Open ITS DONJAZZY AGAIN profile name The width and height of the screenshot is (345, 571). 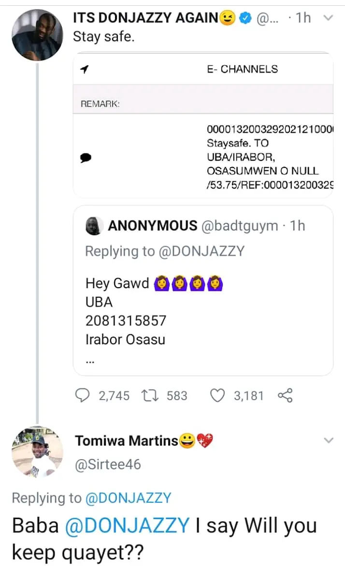146,18
